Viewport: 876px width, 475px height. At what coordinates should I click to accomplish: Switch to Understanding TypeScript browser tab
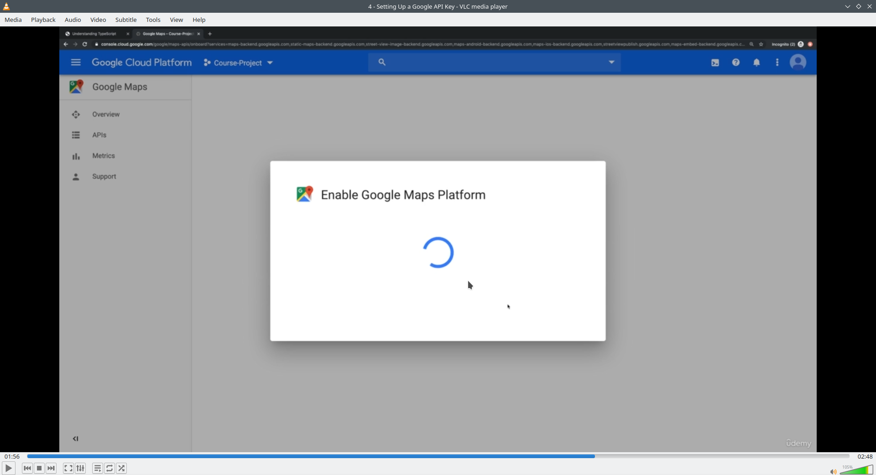tap(94, 34)
